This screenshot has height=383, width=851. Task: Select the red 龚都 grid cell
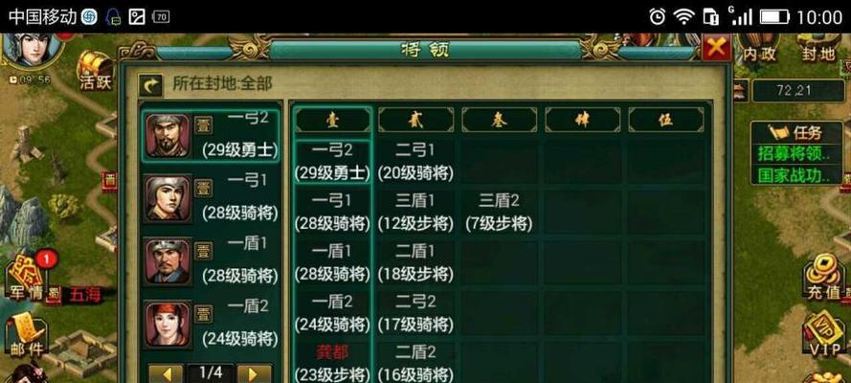tap(333, 362)
